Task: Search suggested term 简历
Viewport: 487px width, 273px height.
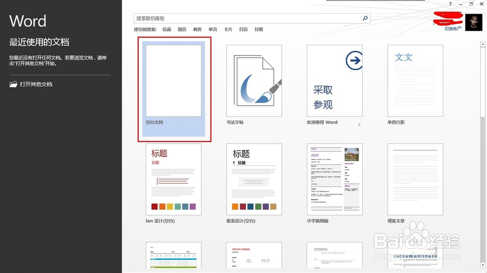Action: point(182,30)
